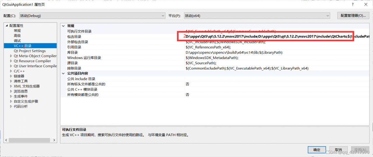The image size is (373, 157).
Task: Click the 取消 button
Action: click(338, 150)
